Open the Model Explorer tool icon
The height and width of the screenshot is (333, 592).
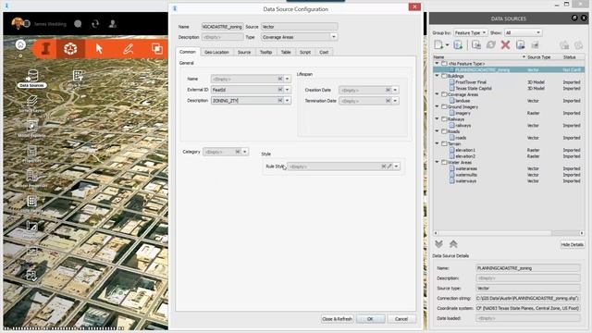pos(31,126)
